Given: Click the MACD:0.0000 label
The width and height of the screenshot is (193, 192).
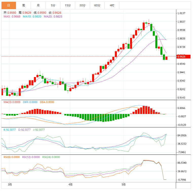Looking at the screenshot, I should (12, 102).
